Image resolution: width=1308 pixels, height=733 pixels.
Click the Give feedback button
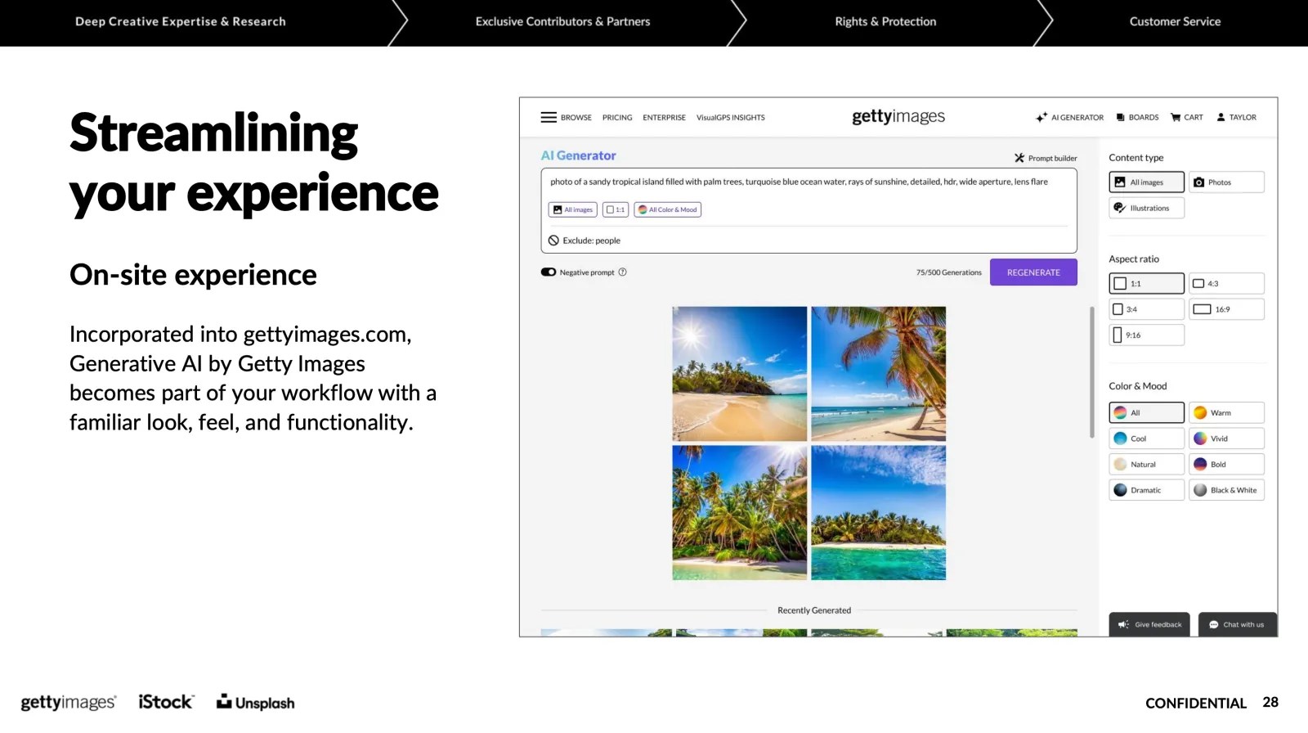[x=1149, y=624]
